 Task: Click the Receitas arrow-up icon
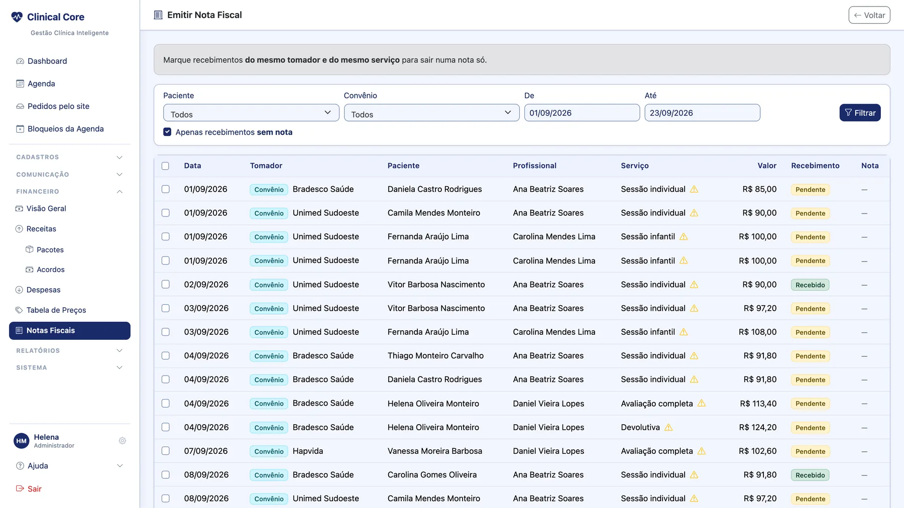(x=19, y=229)
